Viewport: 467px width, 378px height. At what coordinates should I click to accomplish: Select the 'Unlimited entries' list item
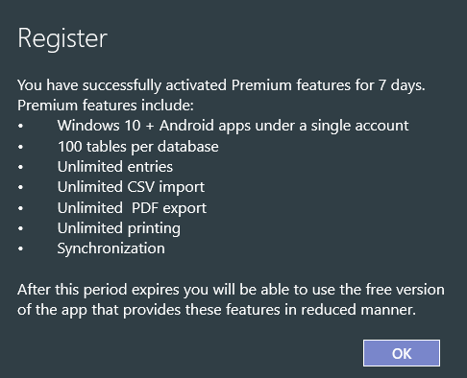pyautogui.click(x=115, y=167)
